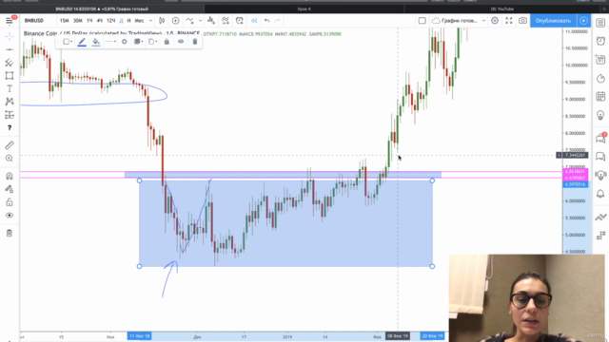Click the zoom in magnifier tool

(10, 159)
